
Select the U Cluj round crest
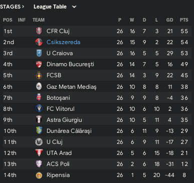(39, 142)
